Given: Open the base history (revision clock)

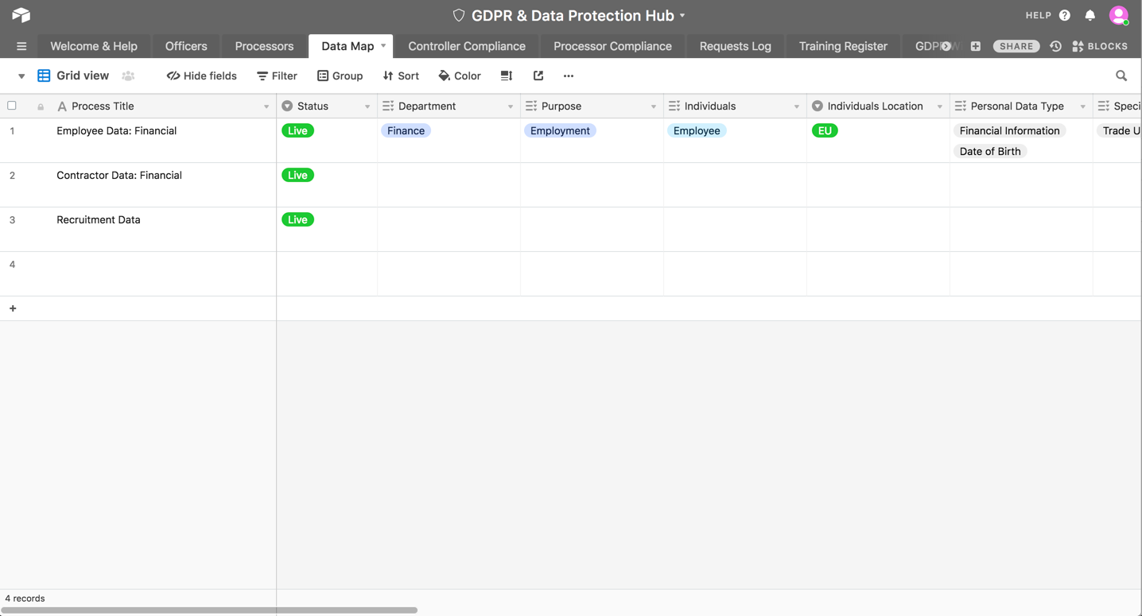Looking at the screenshot, I should point(1055,46).
